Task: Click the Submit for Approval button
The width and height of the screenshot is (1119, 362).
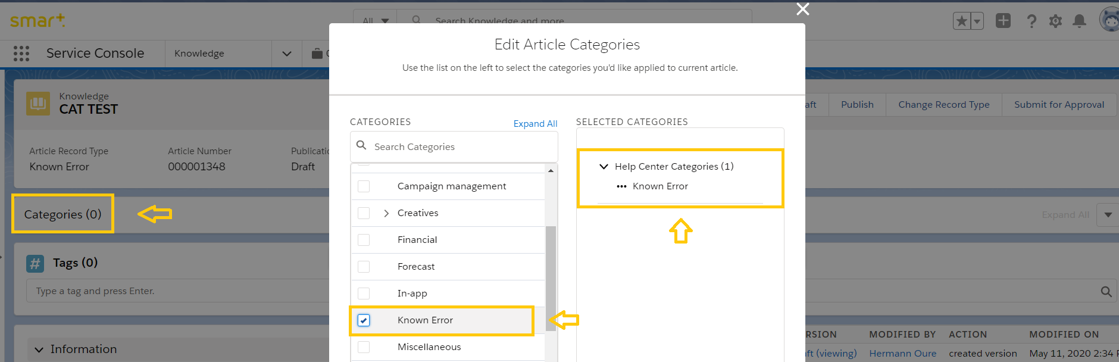Action: 1059,105
